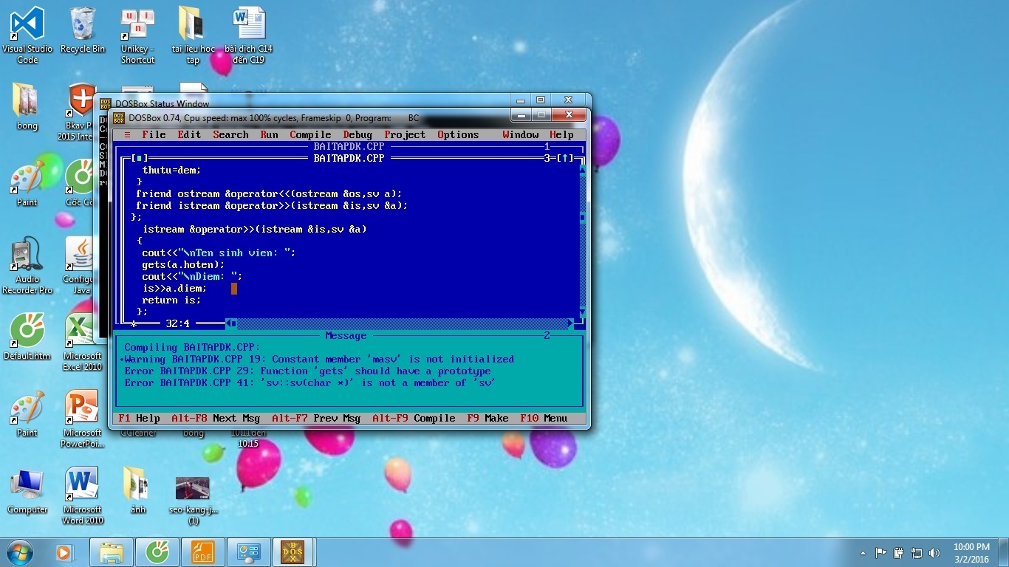Open Unikey shortcut on desktop

coord(137,35)
